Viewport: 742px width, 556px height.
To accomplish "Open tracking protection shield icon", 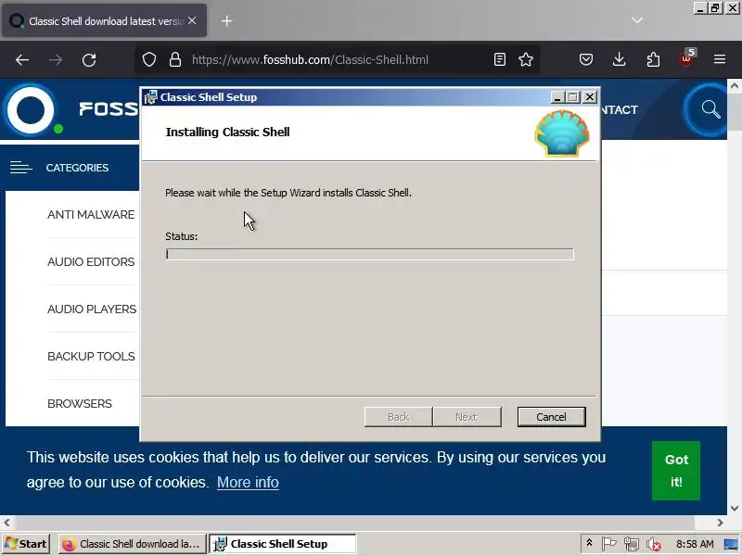I will (x=149, y=59).
